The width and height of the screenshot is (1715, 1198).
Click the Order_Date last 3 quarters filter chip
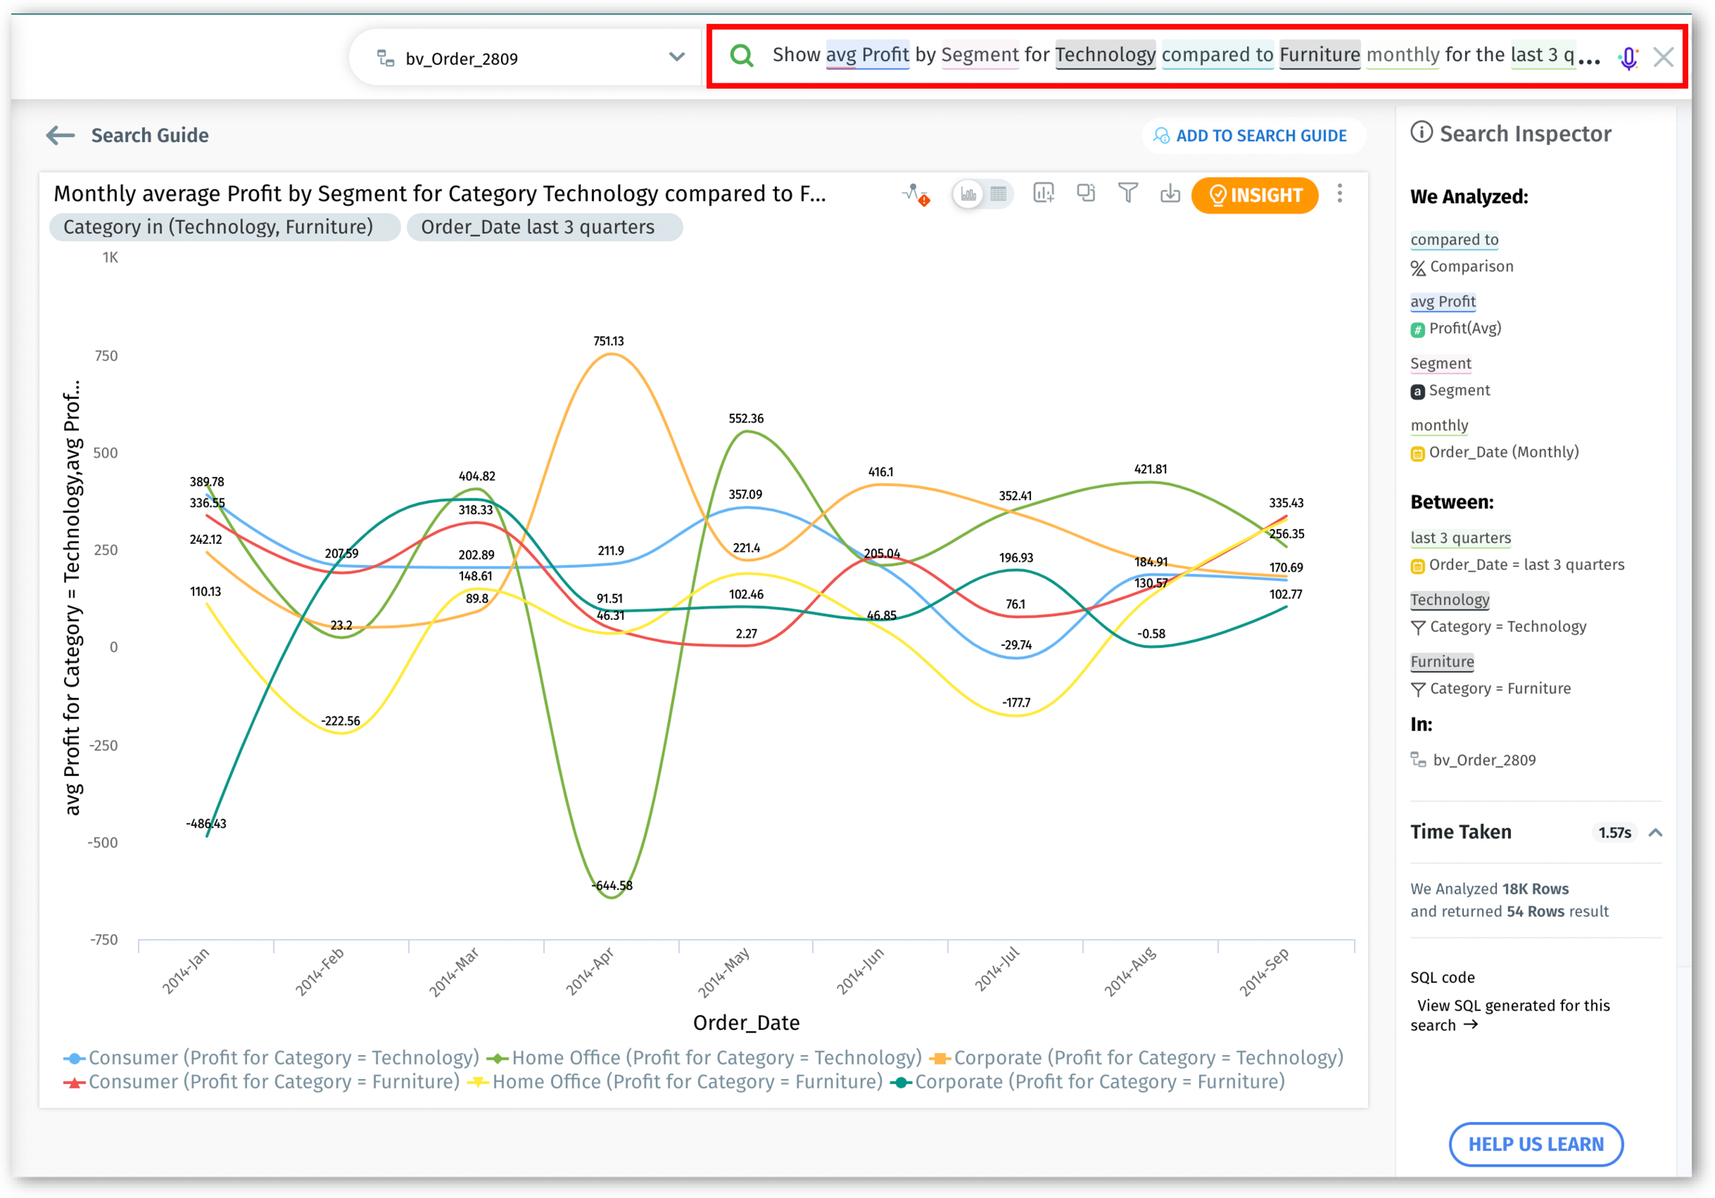point(544,227)
